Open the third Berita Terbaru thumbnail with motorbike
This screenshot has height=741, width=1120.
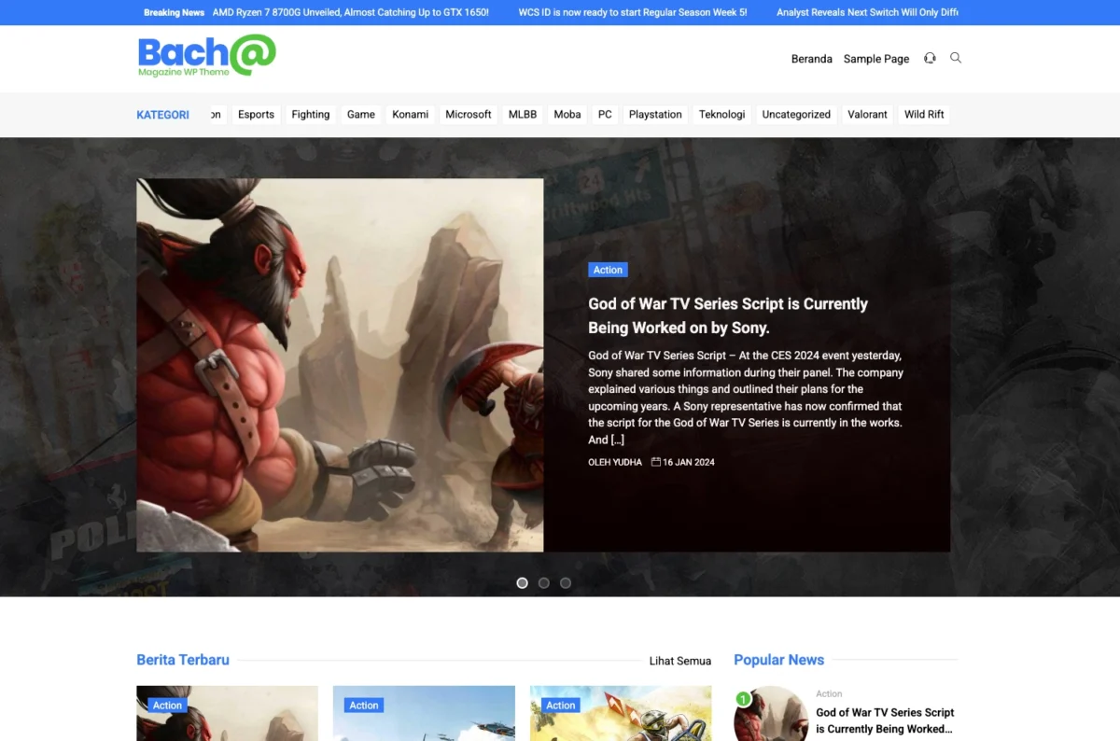621,714
